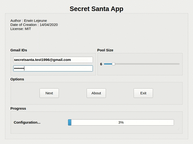This screenshot has width=193, height=144.
Task: Click the Gmail IDs group heading
Action: pos(19,50)
